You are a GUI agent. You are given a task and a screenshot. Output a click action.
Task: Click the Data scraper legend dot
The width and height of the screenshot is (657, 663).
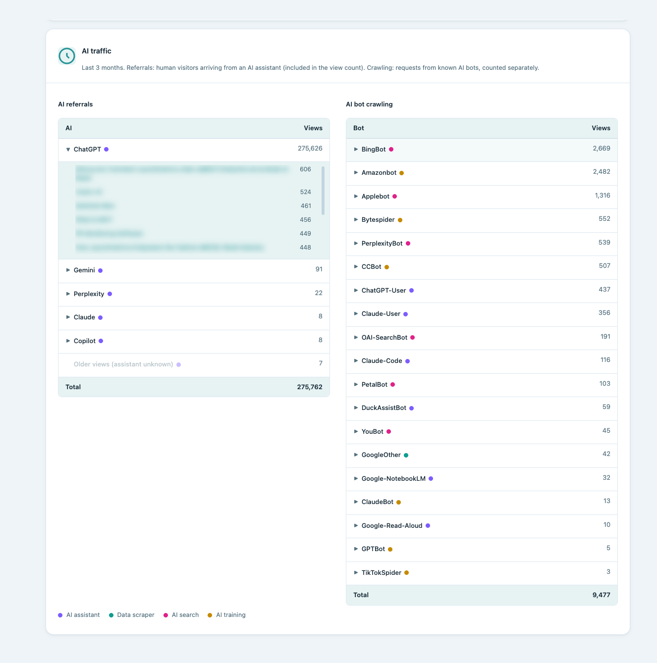[x=111, y=615]
